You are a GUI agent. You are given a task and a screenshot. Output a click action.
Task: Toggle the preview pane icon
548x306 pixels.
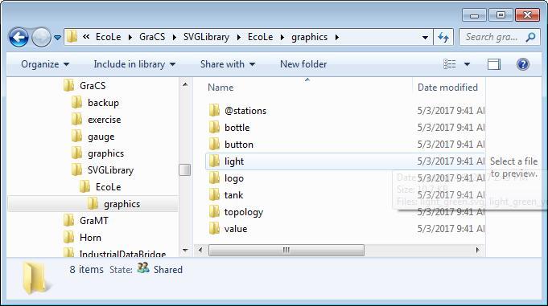(x=494, y=64)
